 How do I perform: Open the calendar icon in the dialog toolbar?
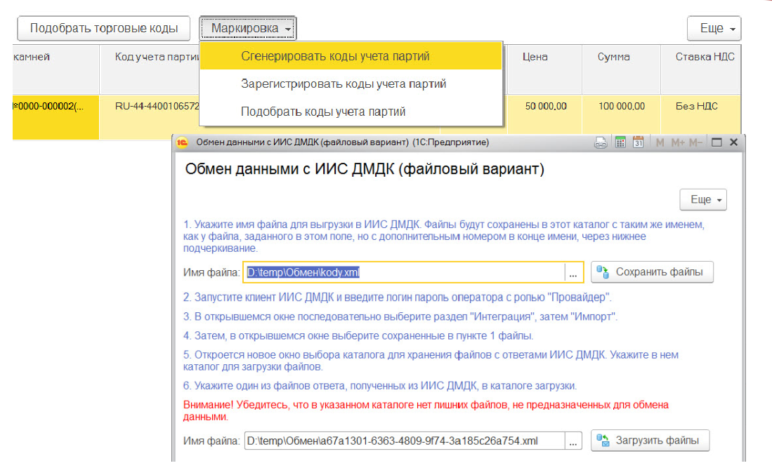639,142
